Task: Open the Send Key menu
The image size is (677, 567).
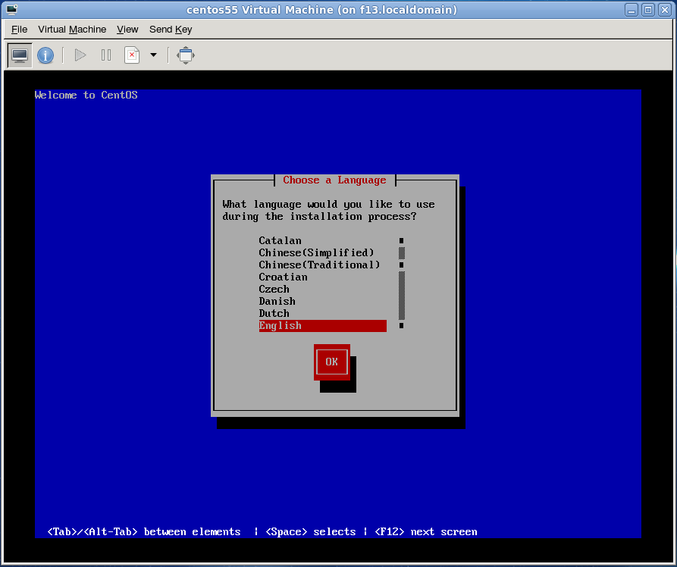Action: click(171, 30)
